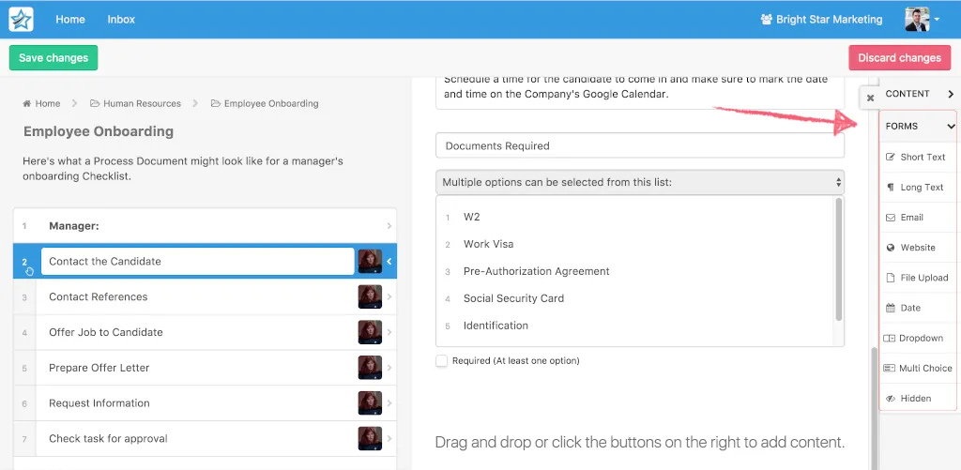Viewport: 961px width, 470px height.
Task: Select the Request Information task
Action: coord(205,403)
